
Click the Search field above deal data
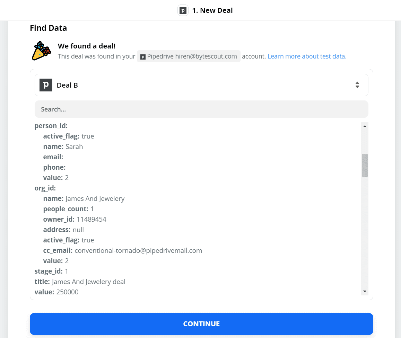201,109
